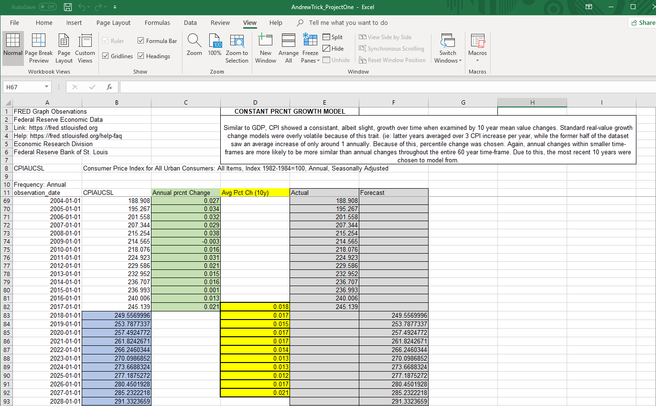The width and height of the screenshot is (656, 406).
Task: Select the yellow Avg Pct Ch (10y) cell
Action: coord(255,192)
